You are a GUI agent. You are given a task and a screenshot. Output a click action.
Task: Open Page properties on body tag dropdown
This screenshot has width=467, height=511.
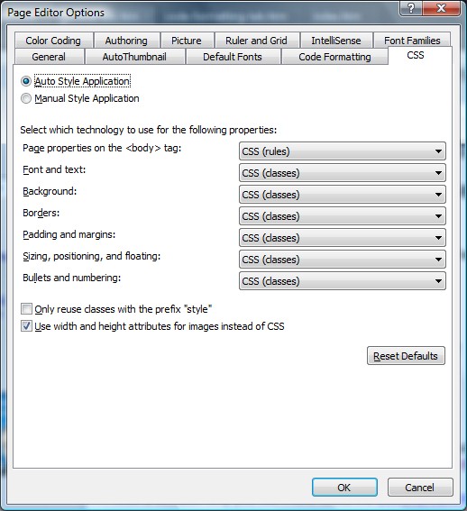tap(343, 151)
